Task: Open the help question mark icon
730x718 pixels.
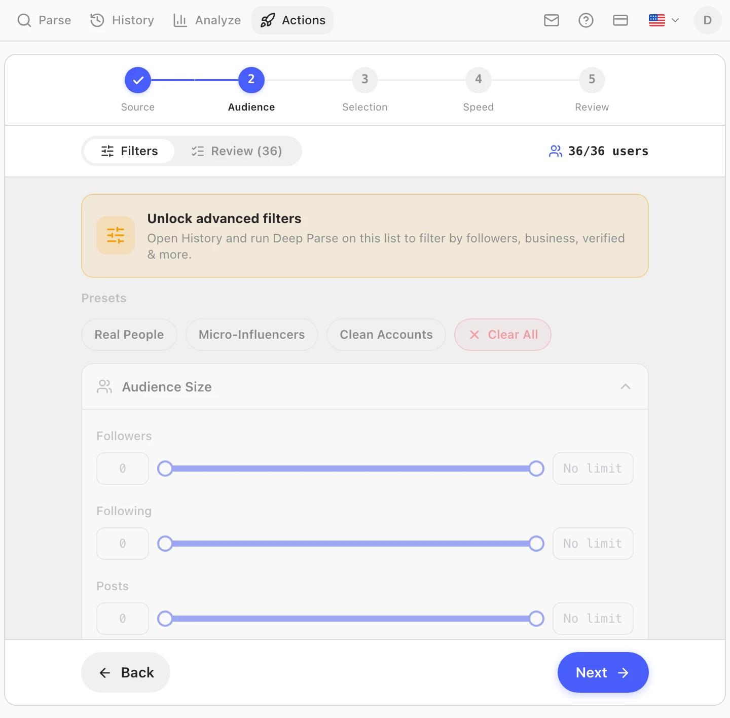Action: [x=586, y=20]
